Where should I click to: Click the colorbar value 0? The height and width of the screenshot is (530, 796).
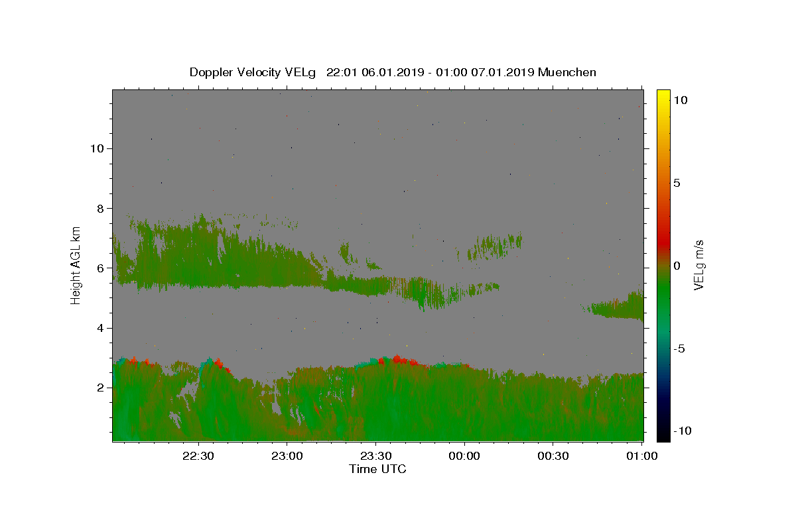click(x=676, y=266)
